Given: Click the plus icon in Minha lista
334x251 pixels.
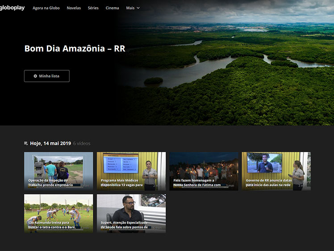Looking at the screenshot, I should click(x=35, y=76).
